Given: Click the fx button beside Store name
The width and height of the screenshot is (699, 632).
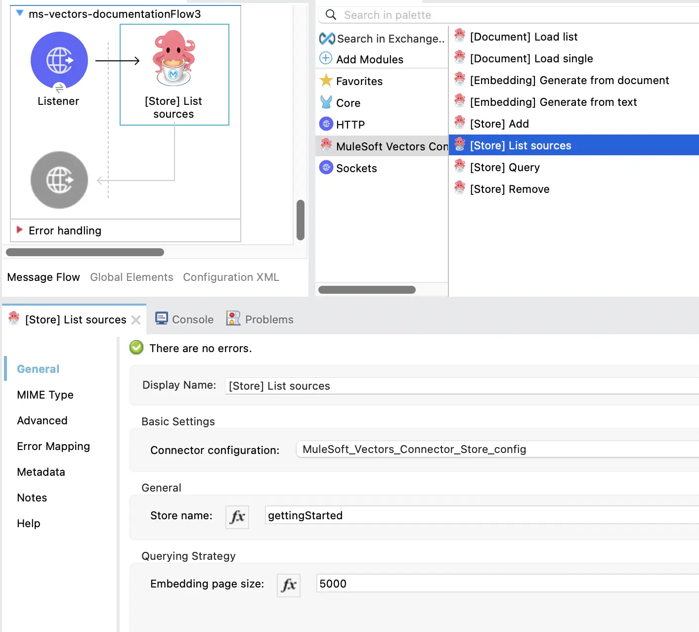Looking at the screenshot, I should 237,517.
